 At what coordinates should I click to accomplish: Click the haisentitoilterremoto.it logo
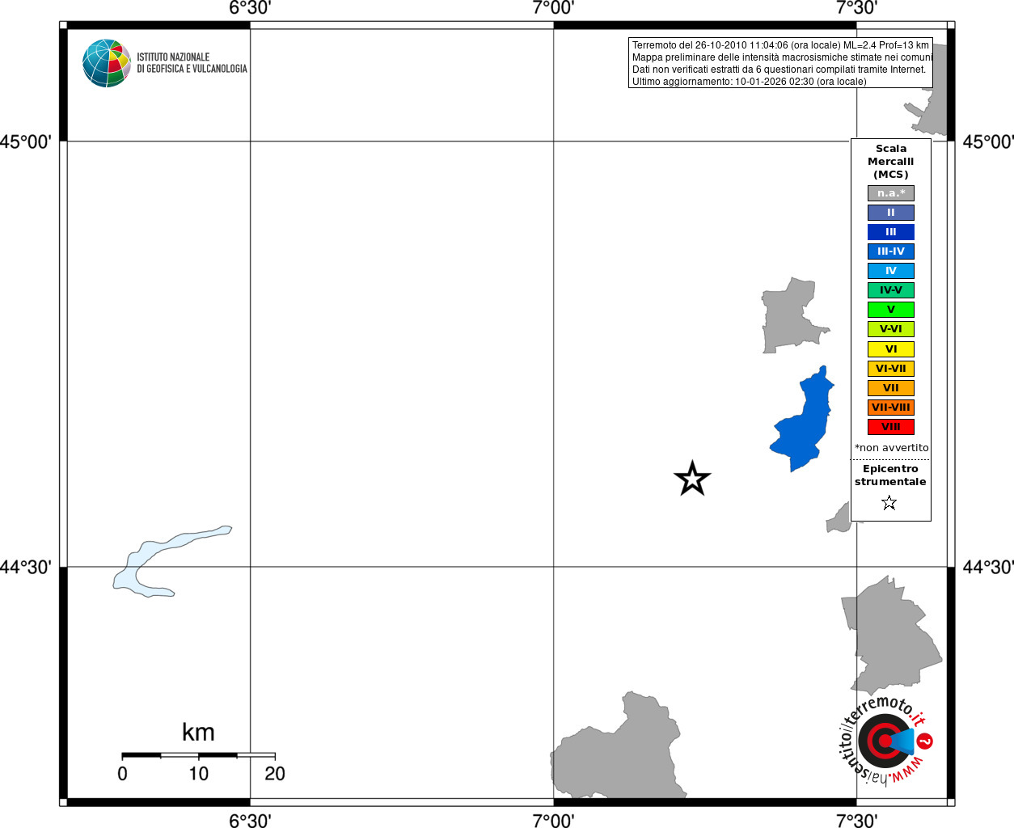pyautogui.click(x=885, y=740)
